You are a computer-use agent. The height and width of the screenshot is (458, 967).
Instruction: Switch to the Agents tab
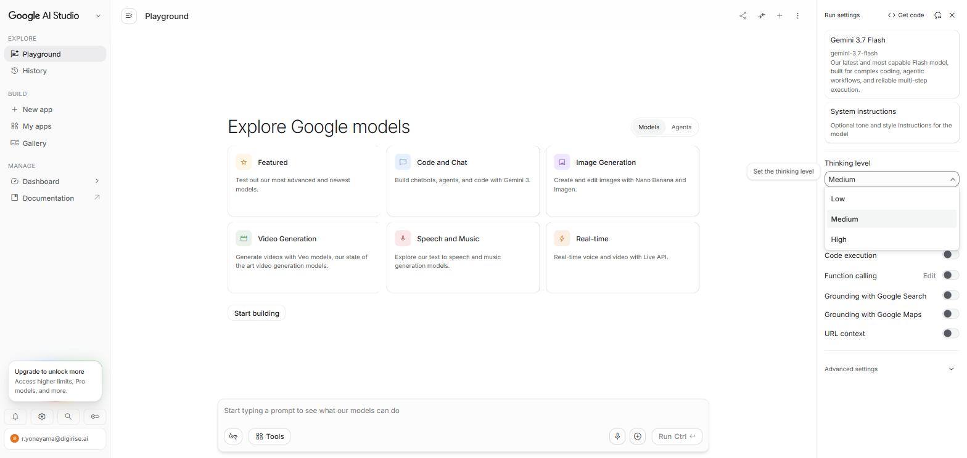point(681,127)
